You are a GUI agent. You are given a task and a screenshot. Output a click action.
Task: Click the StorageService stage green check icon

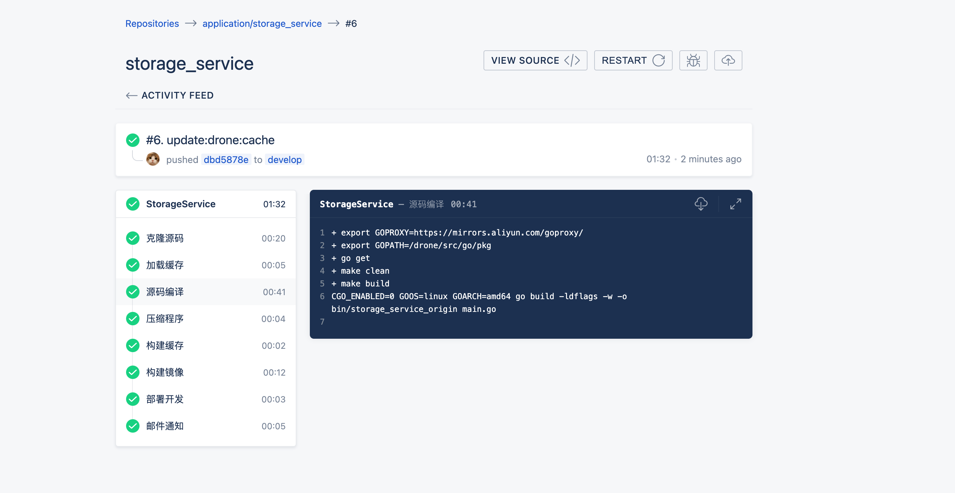[x=133, y=204]
